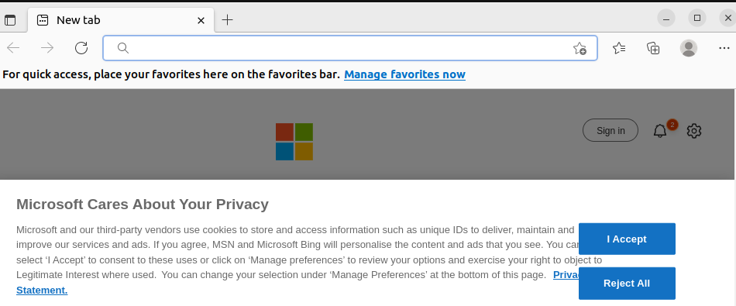This screenshot has width=736, height=306.
Task: Focus the address bar input field
Action: point(349,48)
